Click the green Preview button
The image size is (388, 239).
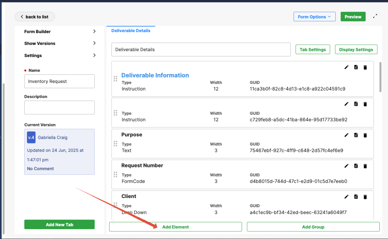click(x=353, y=16)
